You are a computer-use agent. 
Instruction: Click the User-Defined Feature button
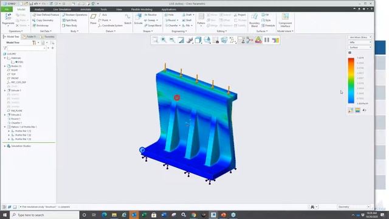click(x=46, y=15)
